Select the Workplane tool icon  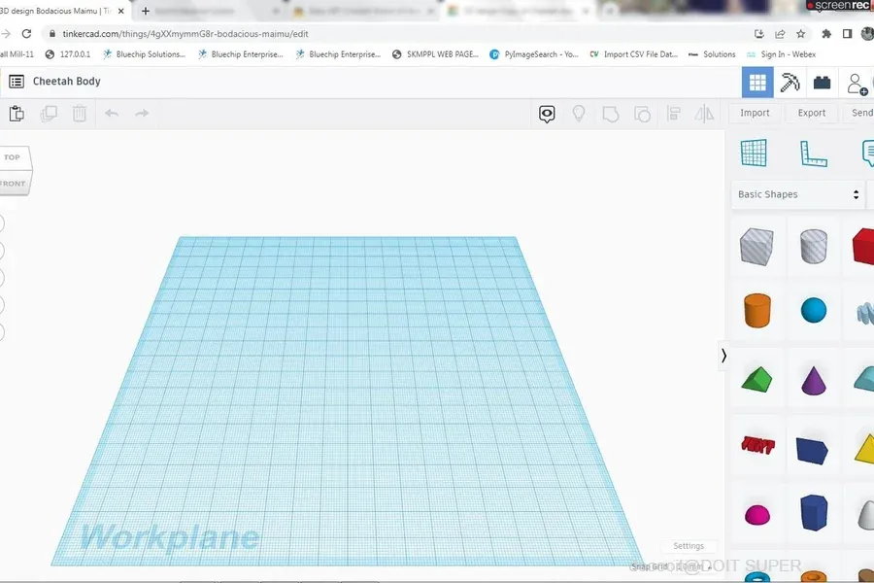(x=754, y=153)
